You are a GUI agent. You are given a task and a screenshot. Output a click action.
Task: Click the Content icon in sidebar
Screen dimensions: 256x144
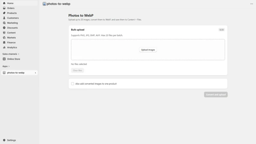click(x=4, y=33)
